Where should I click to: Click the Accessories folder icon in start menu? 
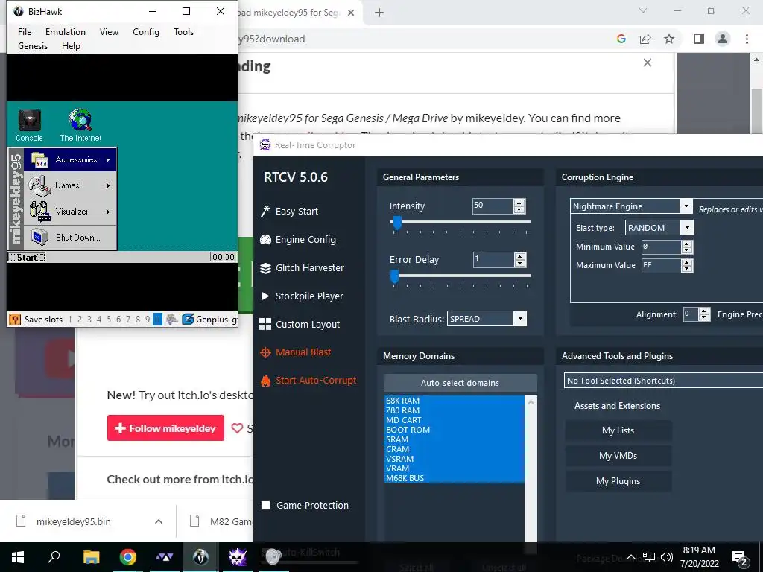pyautogui.click(x=39, y=159)
